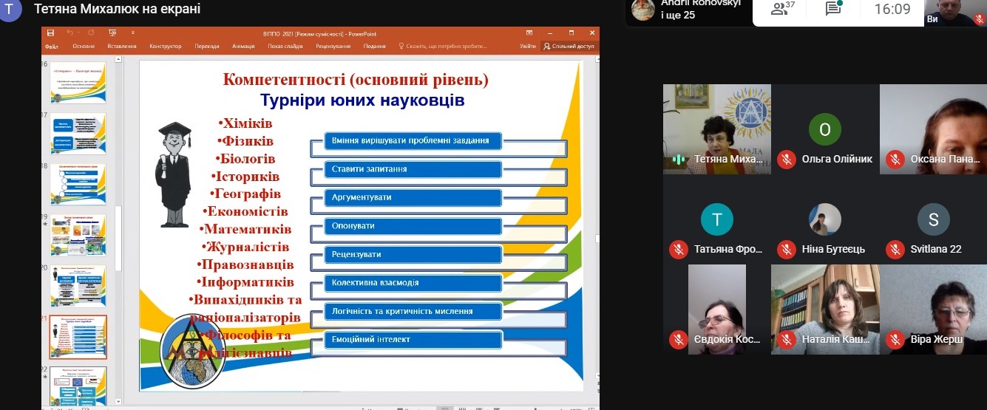This screenshot has width=987, height=410.
Task: Click the Спільний доступ share button
Action: pyautogui.click(x=569, y=47)
